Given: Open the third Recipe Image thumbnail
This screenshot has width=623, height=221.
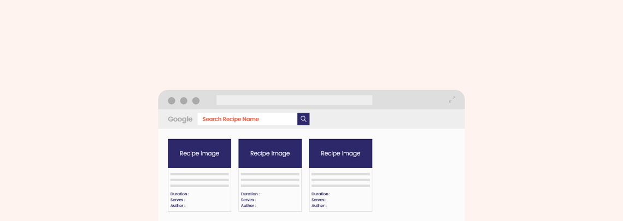Looking at the screenshot, I should click(x=340, y=153).
